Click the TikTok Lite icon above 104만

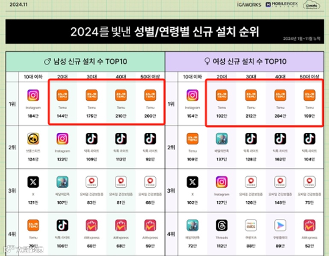pos(309,139)
